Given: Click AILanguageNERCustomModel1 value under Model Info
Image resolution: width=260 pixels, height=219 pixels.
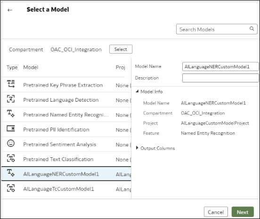Looking at the screenshot, I should [213, 103].
